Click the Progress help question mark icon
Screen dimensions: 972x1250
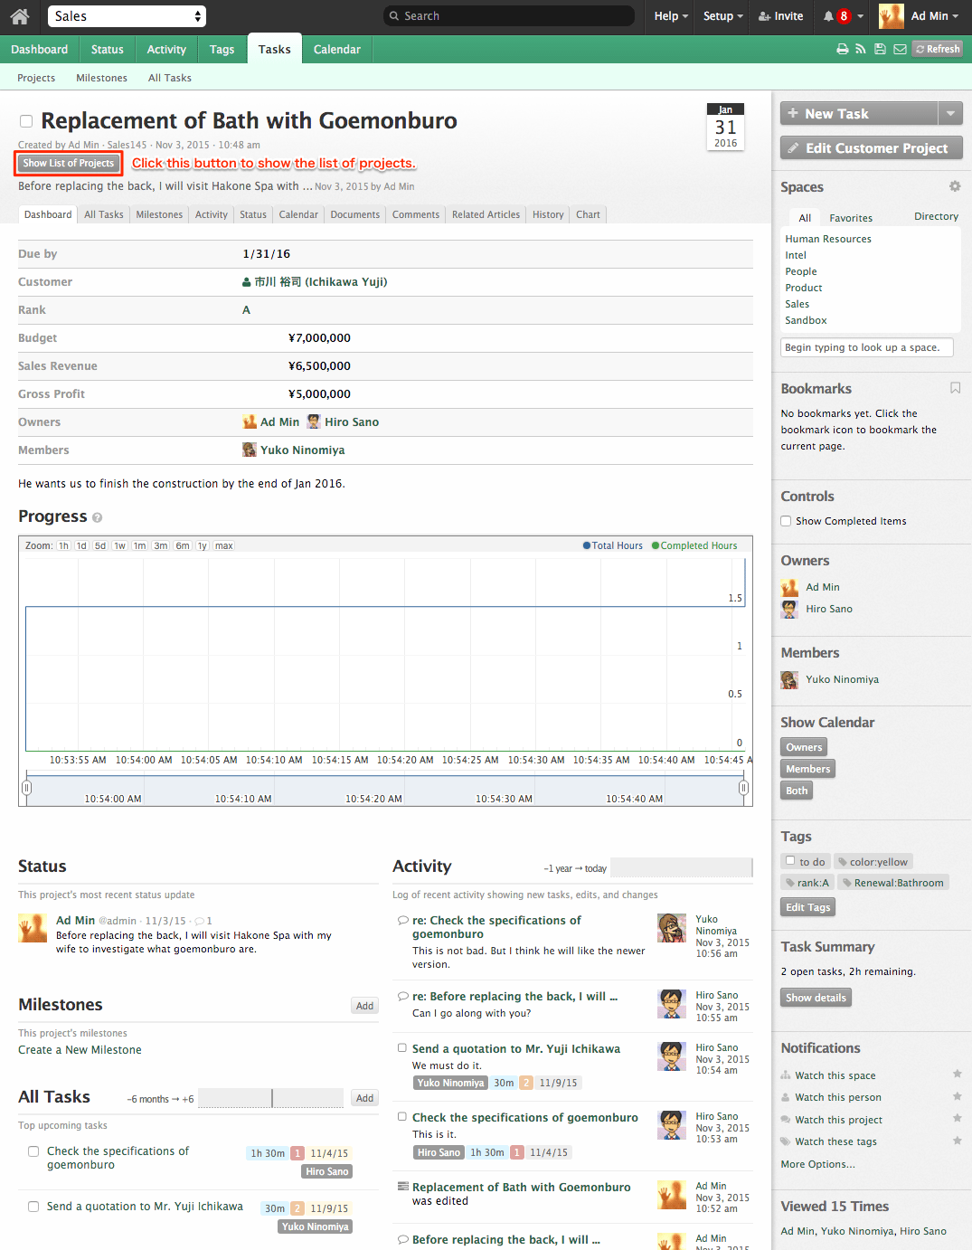(98, 517)
